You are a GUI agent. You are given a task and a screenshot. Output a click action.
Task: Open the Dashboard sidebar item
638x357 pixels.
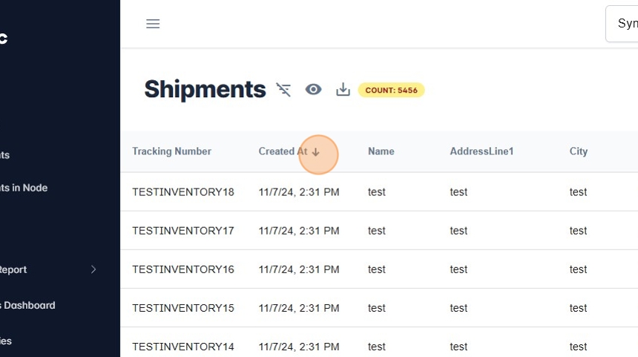(x=30, y=305)
